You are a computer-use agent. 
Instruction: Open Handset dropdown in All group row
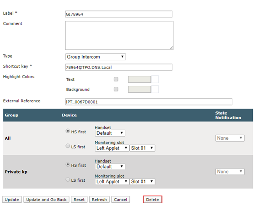click(x=110, y=133)
